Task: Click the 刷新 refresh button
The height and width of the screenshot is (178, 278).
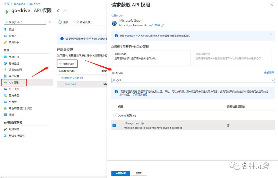Action: point(64,22)
